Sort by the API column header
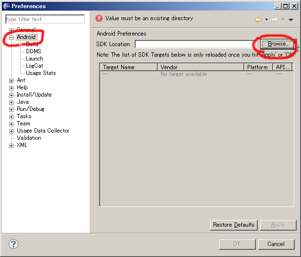Screen dimensions: 301x257 tap(283, 67)
